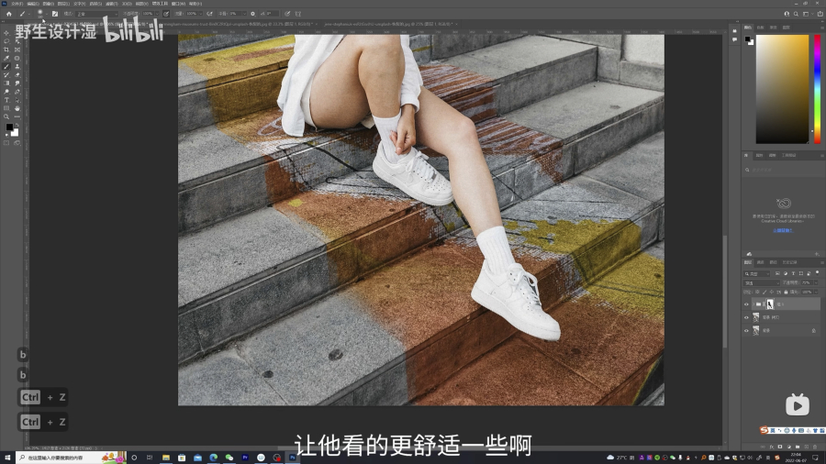Click inside the color picker field
The image size is (826, 464).
point(782,89)
